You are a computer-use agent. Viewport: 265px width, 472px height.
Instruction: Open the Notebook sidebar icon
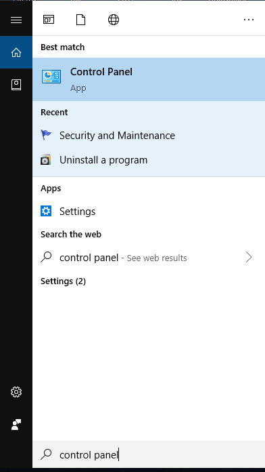click(16, 85)
